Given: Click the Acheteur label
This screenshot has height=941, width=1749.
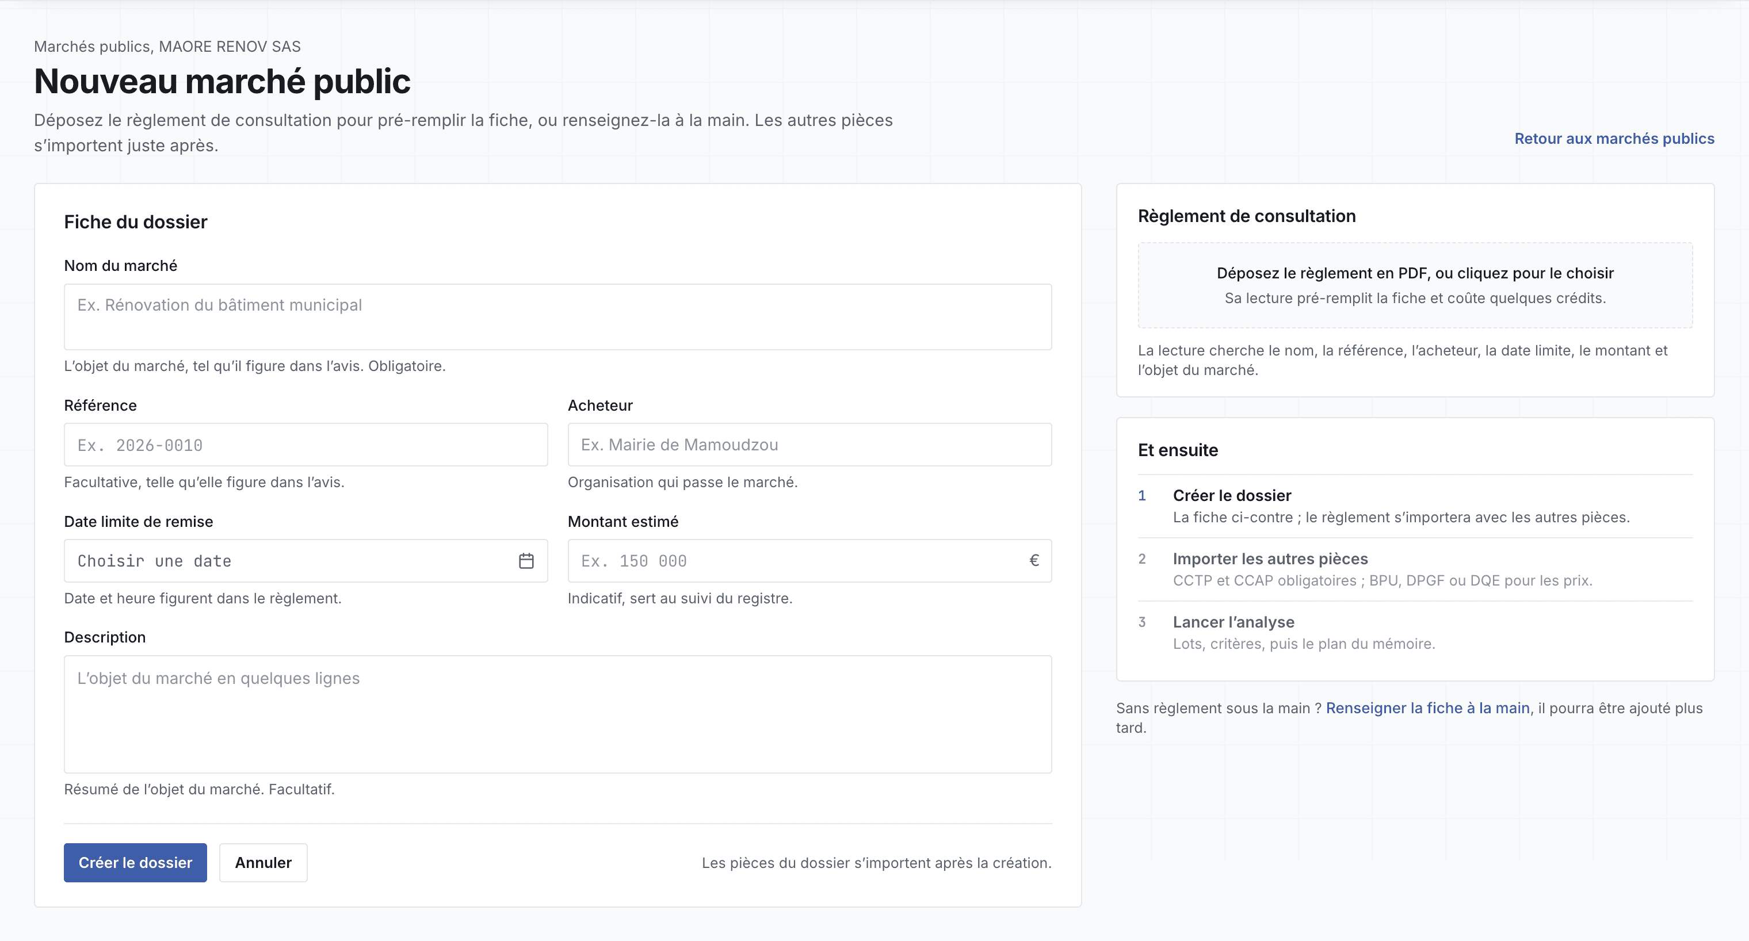Looking at the screenshot, I should 600,406.
